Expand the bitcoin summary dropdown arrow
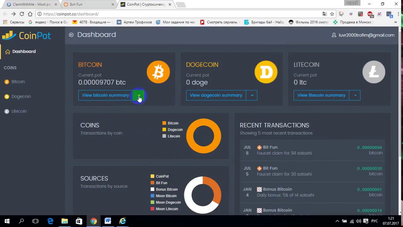The height and width of the screenshot is (227, 403). pyautogui.click(x=139, y=95)
